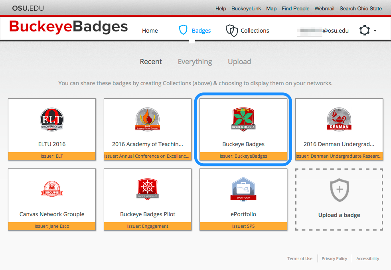
Task: Click the Issuer: SPS bar
Action: (x=243, y=226)
